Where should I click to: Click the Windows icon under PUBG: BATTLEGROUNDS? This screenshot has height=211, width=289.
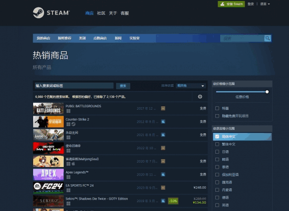tap(68, 111)
